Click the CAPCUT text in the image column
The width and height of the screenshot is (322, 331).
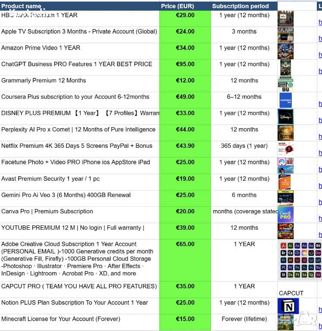291,293
